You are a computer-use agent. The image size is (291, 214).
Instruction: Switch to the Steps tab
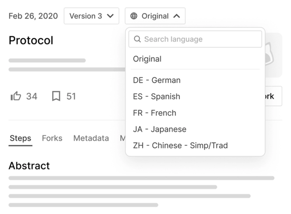20,138
